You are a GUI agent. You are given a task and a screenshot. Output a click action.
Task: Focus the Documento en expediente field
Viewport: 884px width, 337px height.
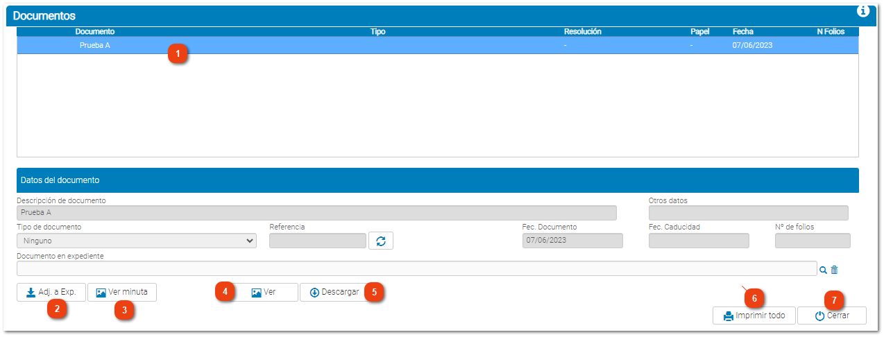tap(417, 268)
